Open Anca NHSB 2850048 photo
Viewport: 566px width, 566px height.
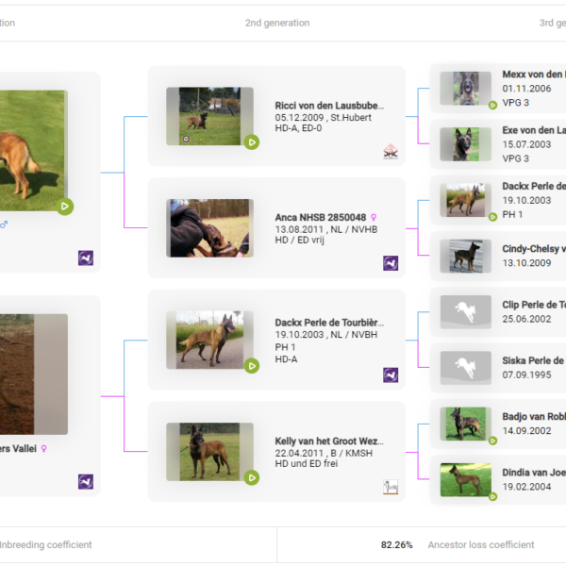[209, 228]
